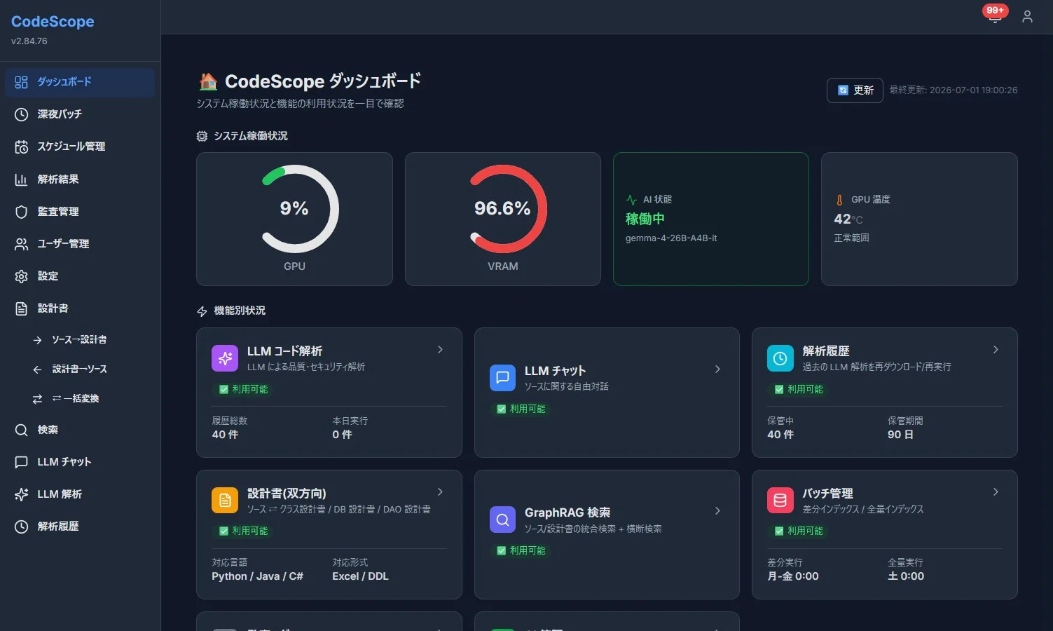
Task: Click the AI 状態 稼働中 status card
Action: click(711, 219)
